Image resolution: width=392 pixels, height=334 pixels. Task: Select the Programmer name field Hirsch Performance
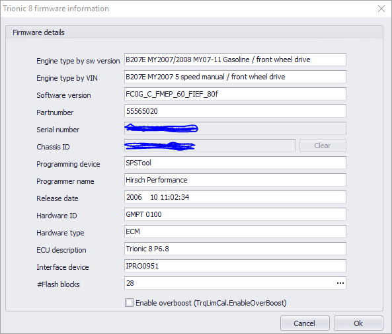(x=235, y=180)
